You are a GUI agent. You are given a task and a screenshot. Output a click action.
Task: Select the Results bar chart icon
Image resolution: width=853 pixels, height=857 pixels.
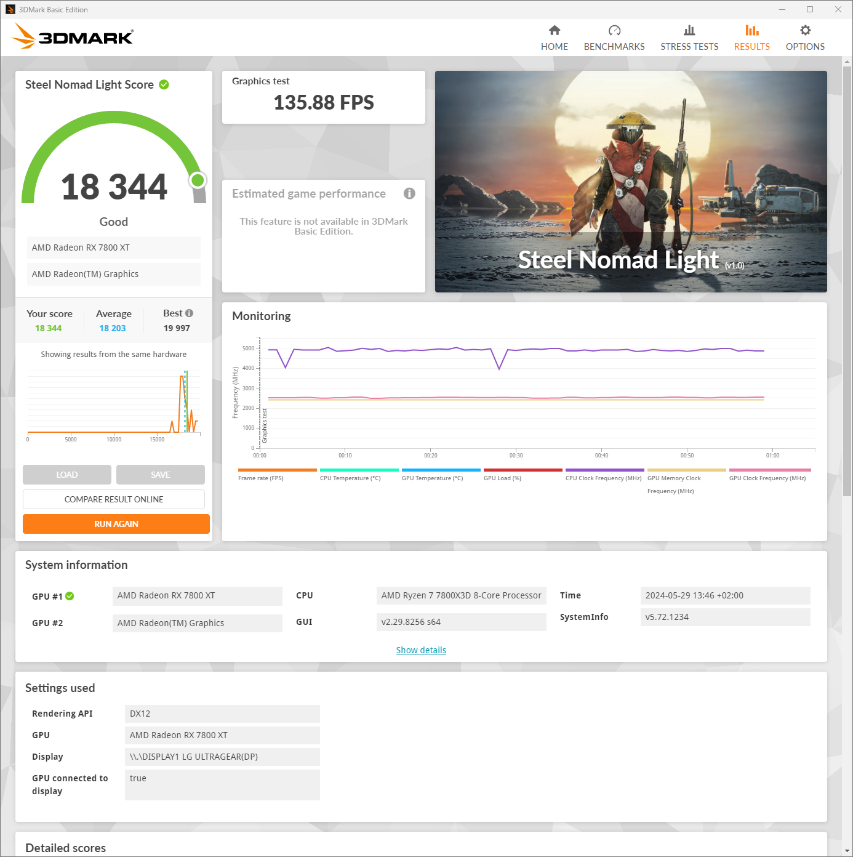(x=752, y=30)
